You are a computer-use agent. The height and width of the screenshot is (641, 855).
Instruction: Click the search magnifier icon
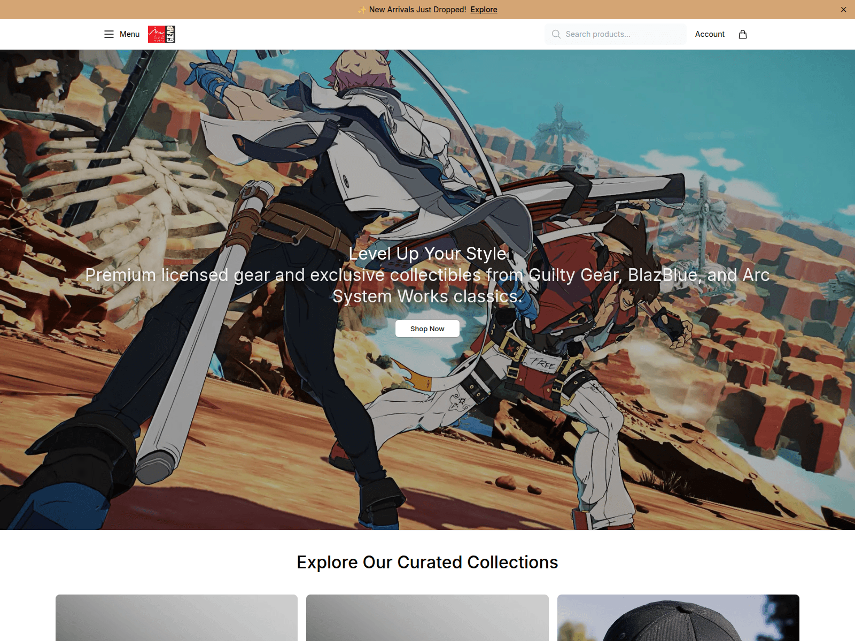[x=556, y=34]
